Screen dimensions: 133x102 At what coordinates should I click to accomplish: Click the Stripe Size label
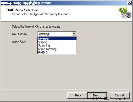(x=19, y=42)
